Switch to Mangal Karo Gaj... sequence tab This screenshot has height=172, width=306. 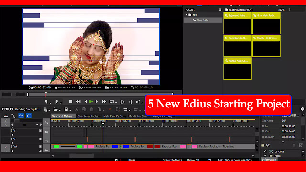point(164,116)
